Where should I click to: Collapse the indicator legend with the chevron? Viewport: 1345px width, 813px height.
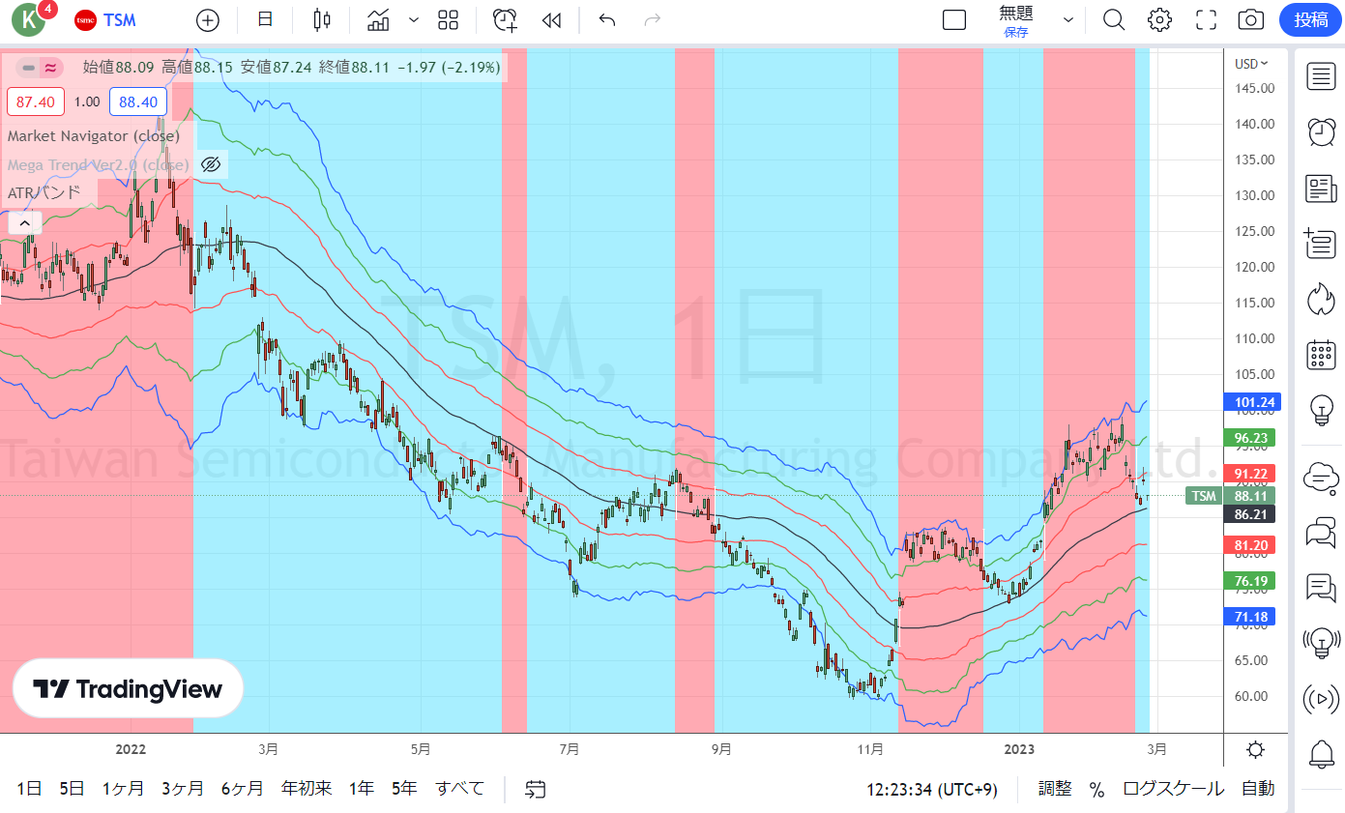(x=24, y=222)
